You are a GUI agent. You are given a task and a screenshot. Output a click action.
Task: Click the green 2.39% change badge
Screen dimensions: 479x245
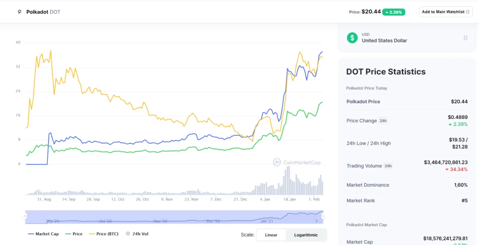tap(393, 12)
